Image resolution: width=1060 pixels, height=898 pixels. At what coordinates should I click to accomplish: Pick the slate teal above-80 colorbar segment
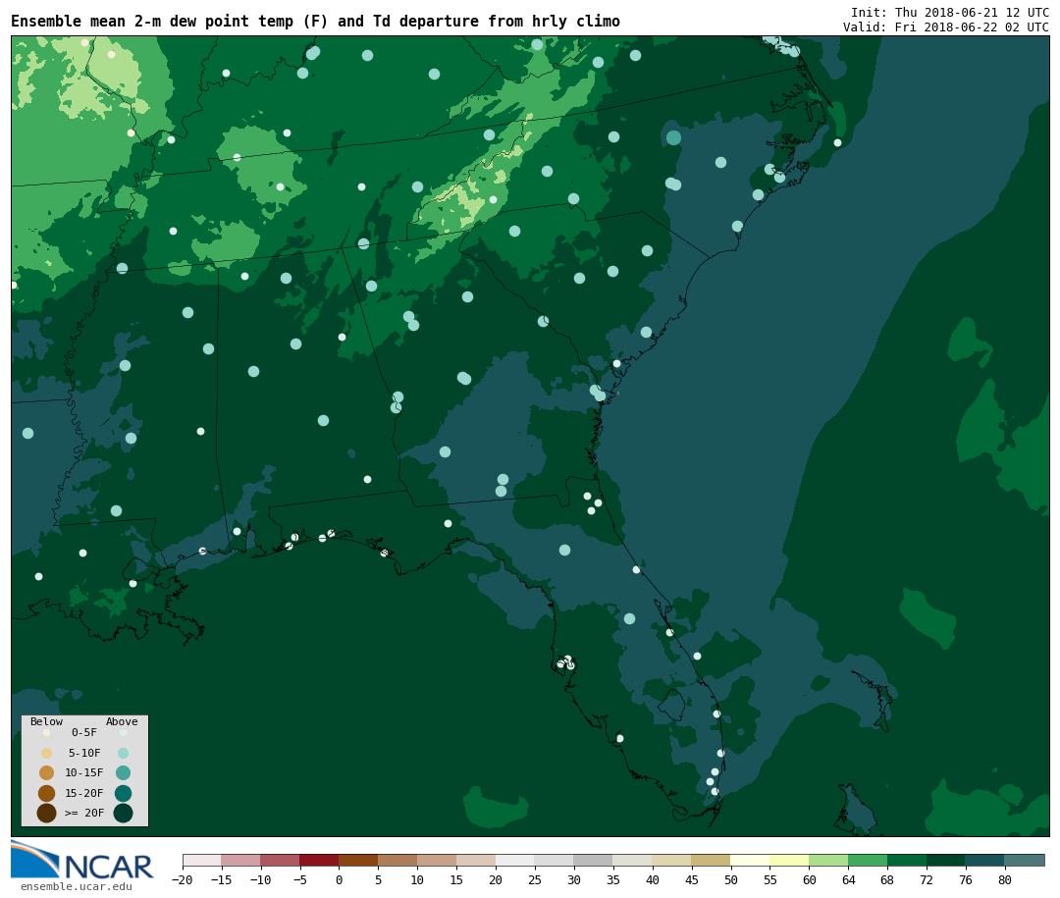coord(1026,861)
